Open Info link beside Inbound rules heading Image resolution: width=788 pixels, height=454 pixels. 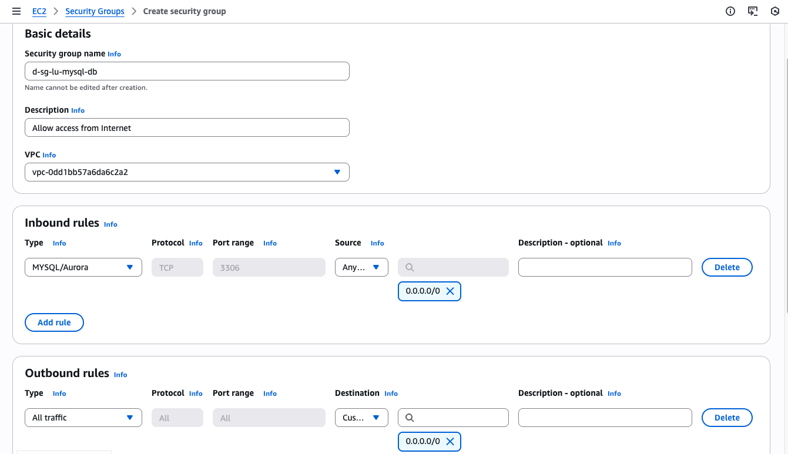(110, 224)
